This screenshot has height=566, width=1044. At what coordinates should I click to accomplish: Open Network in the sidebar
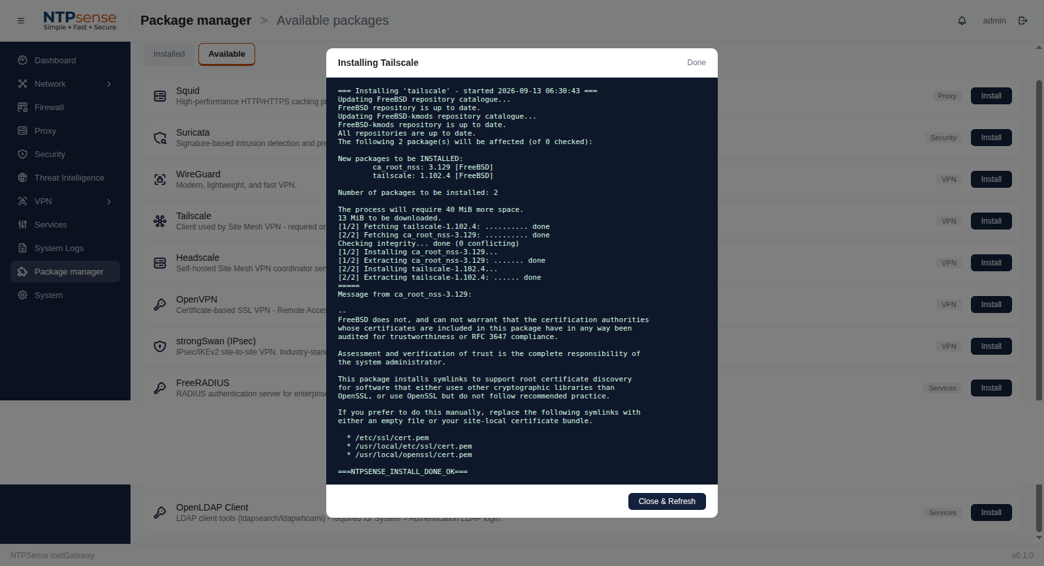point(65,83)
